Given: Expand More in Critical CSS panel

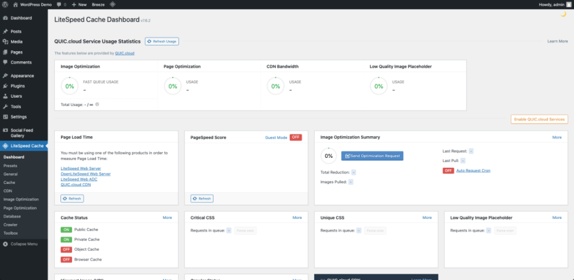Looking at the screenshot, I should (297, 217).
